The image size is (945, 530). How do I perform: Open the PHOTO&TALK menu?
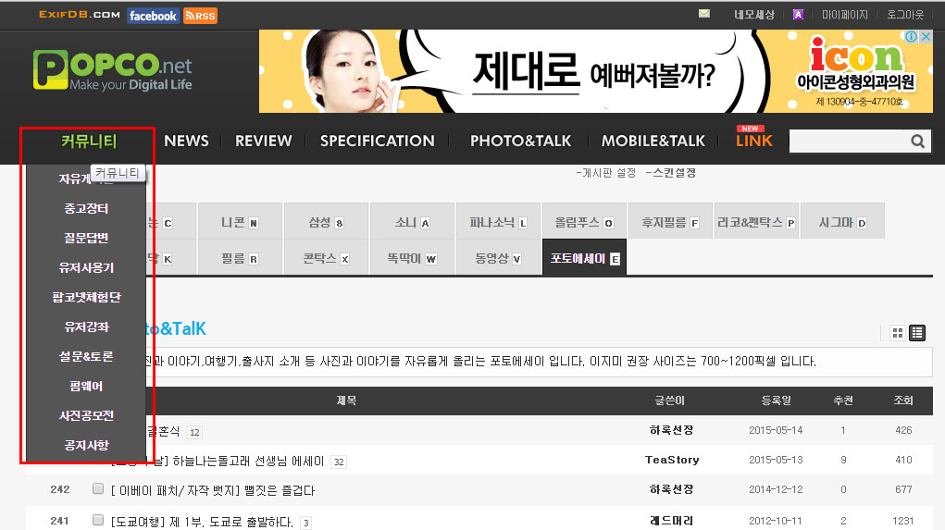[521, 141]
